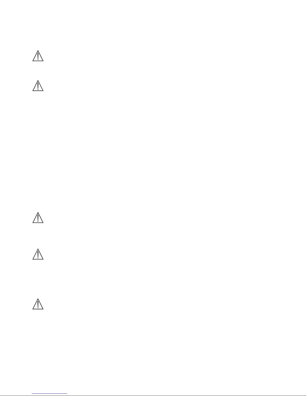Image resolution: width=306 pixels, height=396 pixels.
Task: Click the third warning triangle, middle of page
Action: coord(38,217)
